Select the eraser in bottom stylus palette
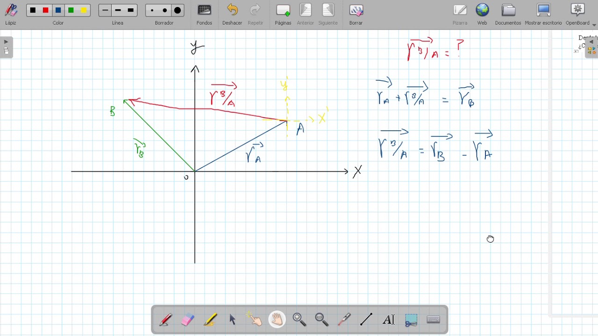 [x=187, y=320]
